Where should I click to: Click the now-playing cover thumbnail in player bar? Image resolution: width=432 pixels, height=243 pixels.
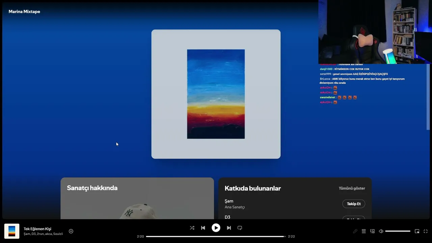coord(12,231)
